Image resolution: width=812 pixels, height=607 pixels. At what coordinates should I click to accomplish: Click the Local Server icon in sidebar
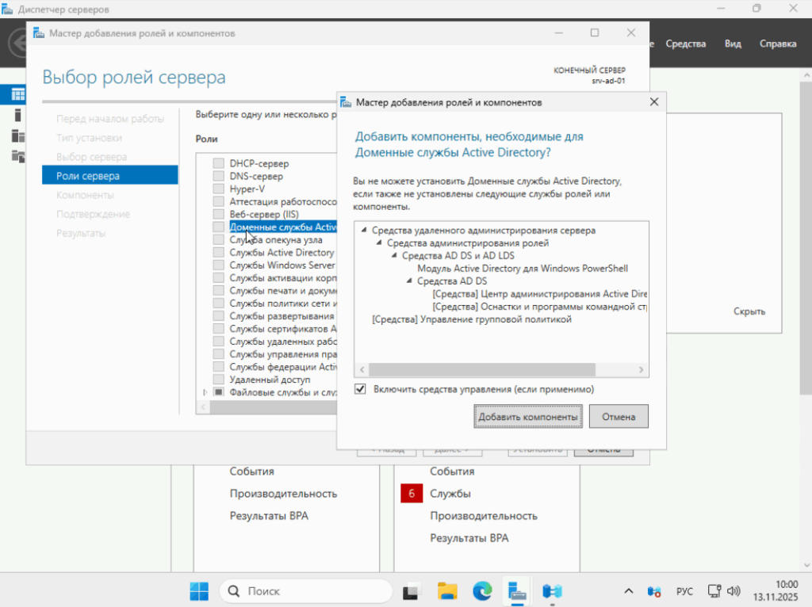click(17, 116)
